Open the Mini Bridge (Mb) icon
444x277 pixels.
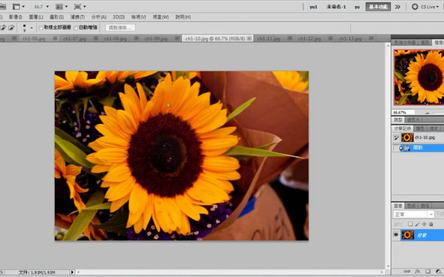2,7
